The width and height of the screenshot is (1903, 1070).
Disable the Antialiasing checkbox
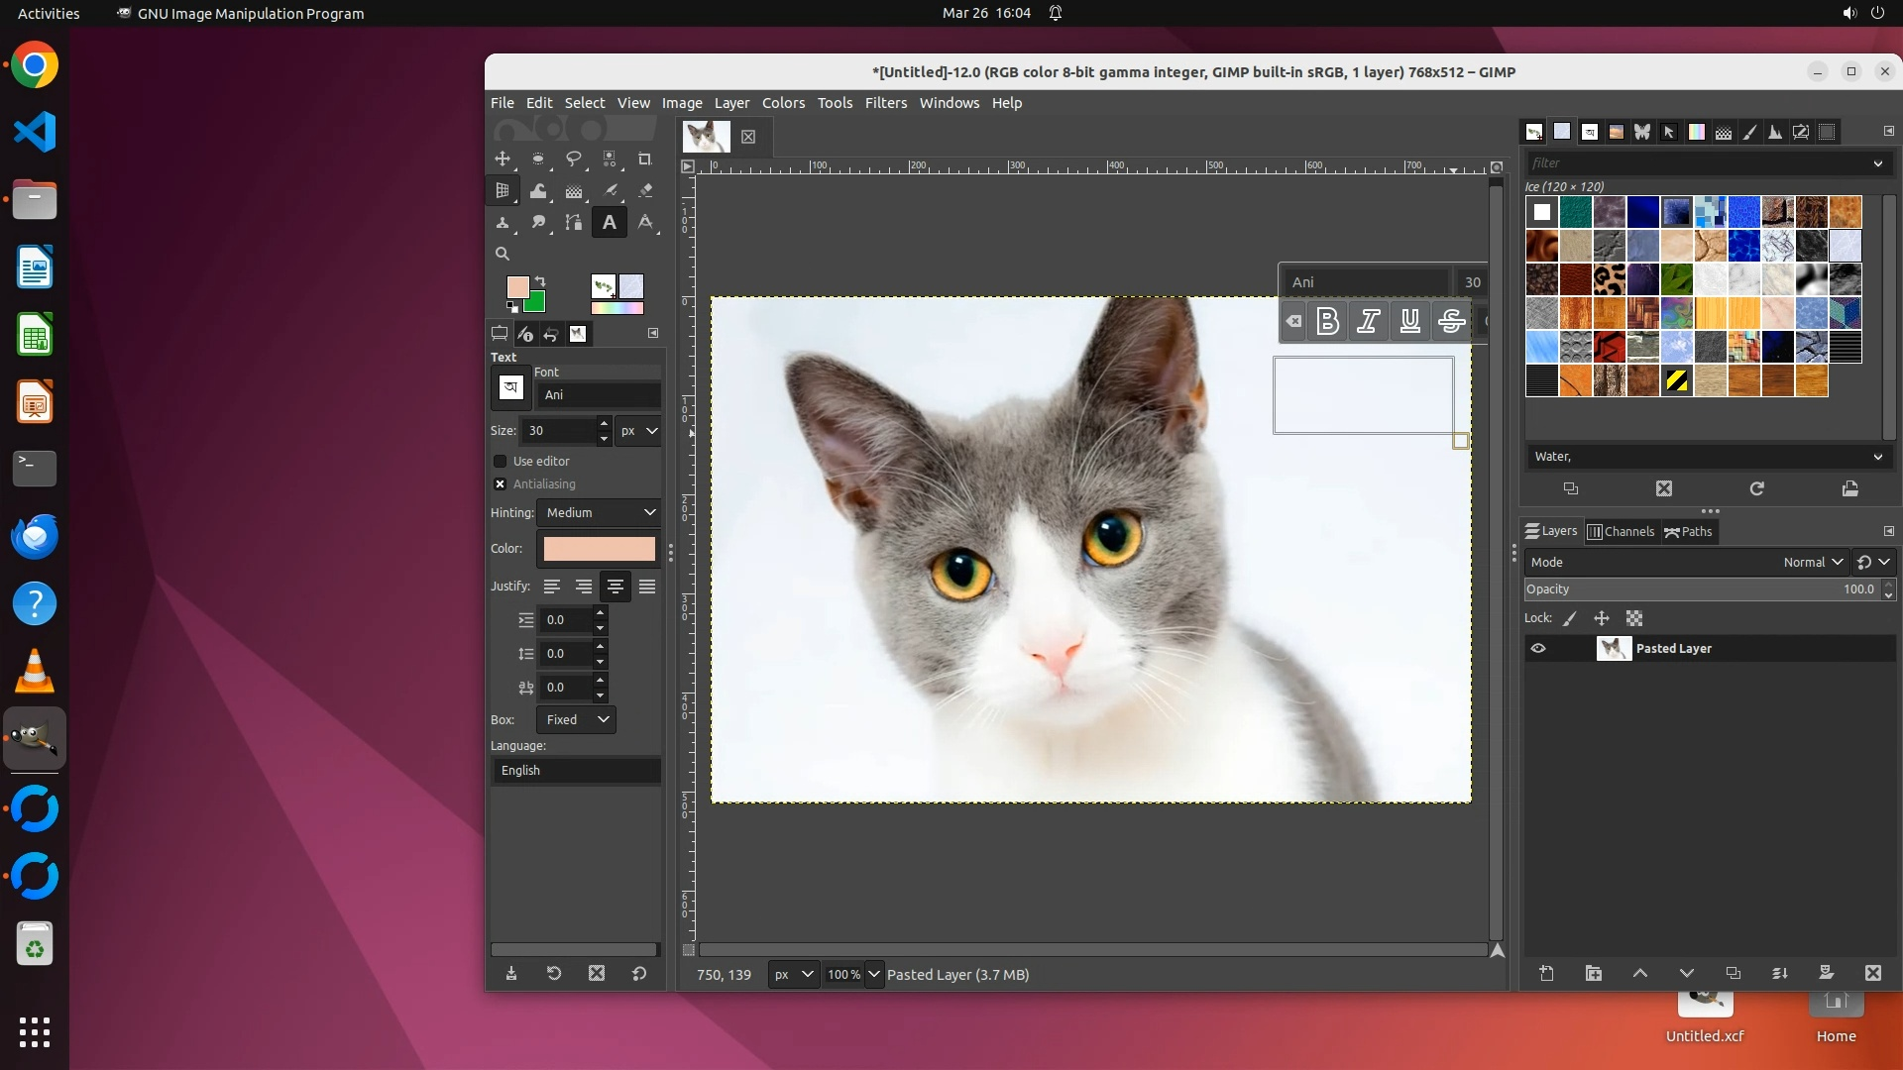(x=501, y=483)
